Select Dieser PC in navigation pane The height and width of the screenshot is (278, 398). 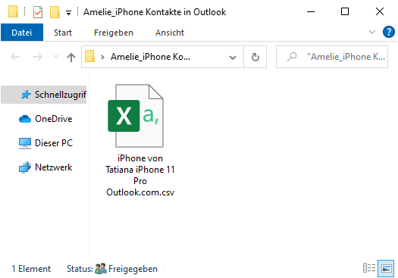click(46, 143)
